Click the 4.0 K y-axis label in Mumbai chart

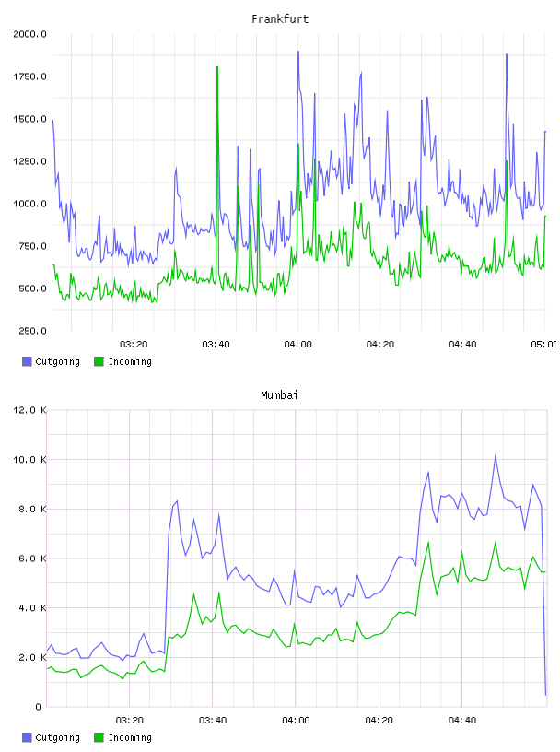pyautogui.click(x=32, y=608)
